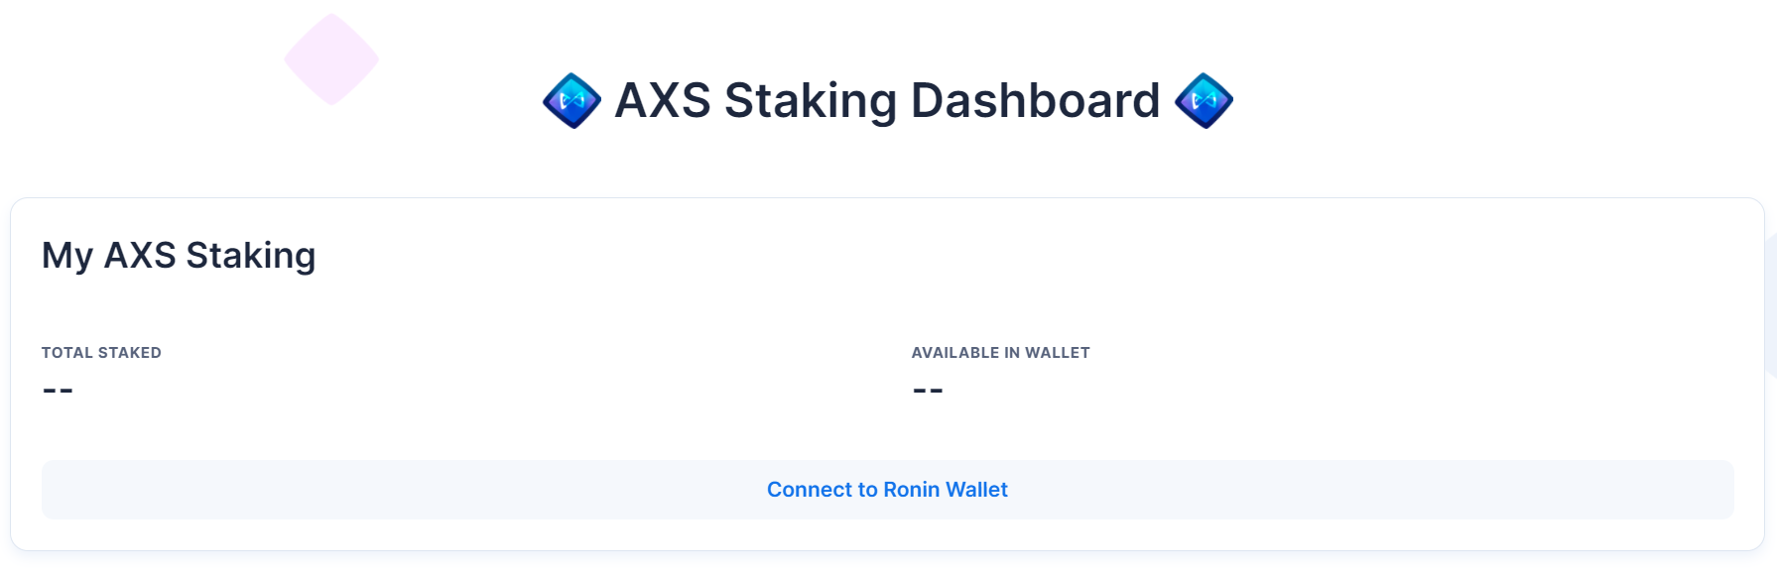
Task: Click the AXS gem icon right of title
Action: [1204, 100]
